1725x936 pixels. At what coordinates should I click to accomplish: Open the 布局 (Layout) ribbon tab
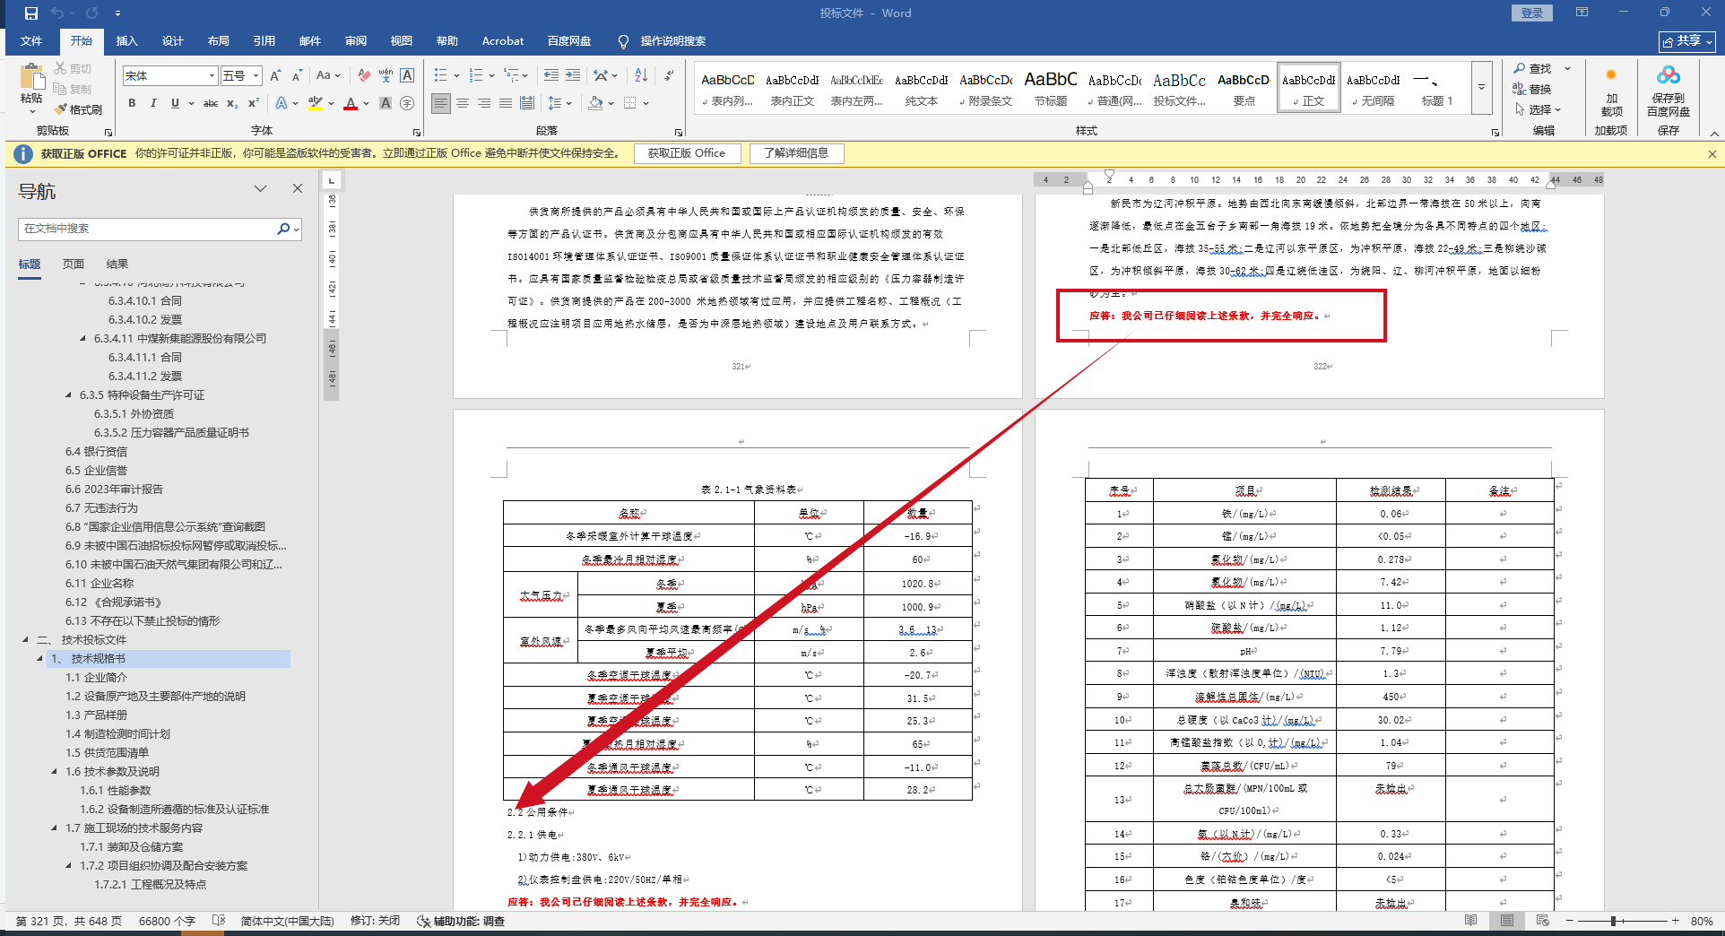coord(218,41)
